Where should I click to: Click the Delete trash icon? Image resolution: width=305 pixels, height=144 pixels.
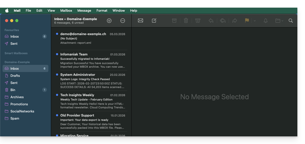pos(186,21)
